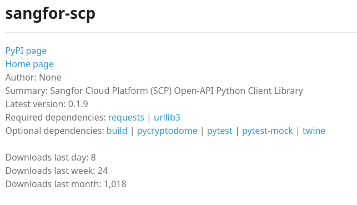Image resolution: width=357 pixels, height=205 pixels.
Task: Open the urllib3 dependency link
Action: pyautogui.click(x=167, y=118)
